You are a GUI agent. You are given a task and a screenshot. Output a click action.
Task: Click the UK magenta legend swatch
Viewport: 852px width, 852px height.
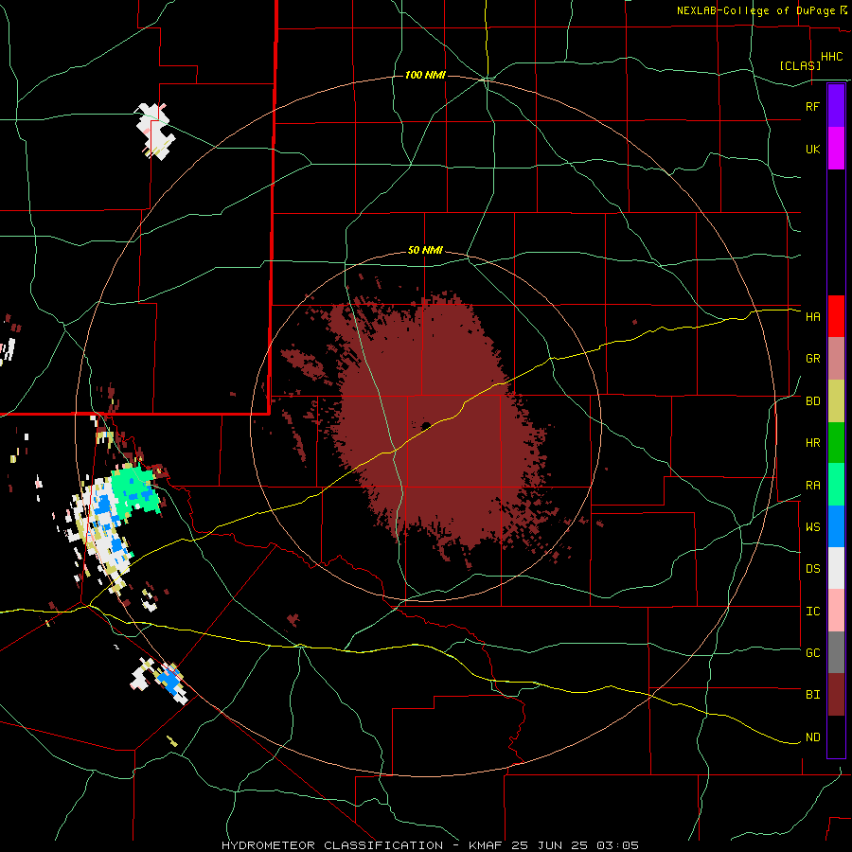(836, 149)
